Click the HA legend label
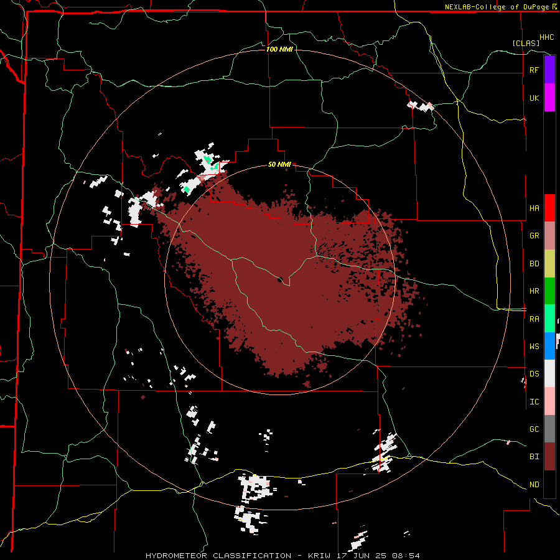Image resolution: width=560 pixels, height=560 pixels. tap(534, 208)
